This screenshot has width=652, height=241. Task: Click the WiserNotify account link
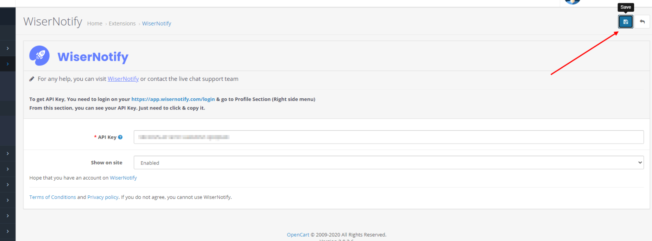(x=123, y=178)
